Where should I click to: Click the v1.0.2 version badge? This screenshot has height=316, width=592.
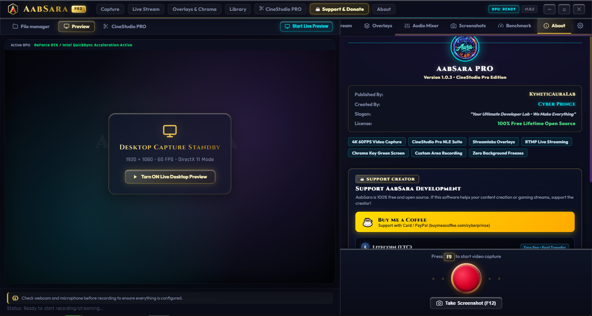[x=530, y=9]
